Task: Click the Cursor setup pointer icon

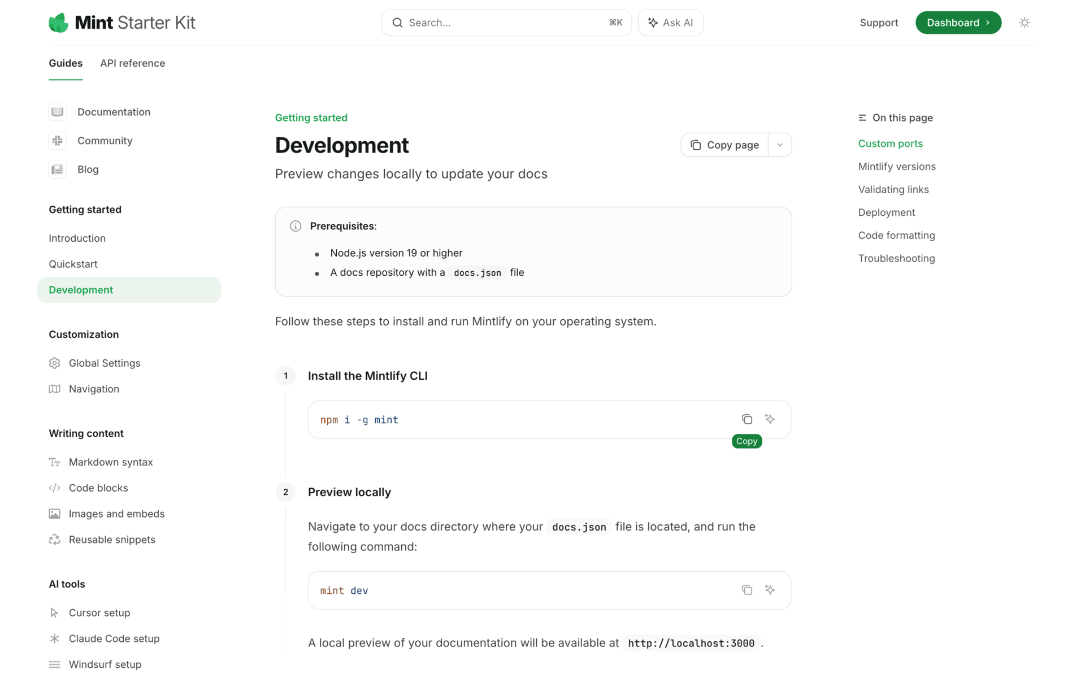Action: pos(54,613)
